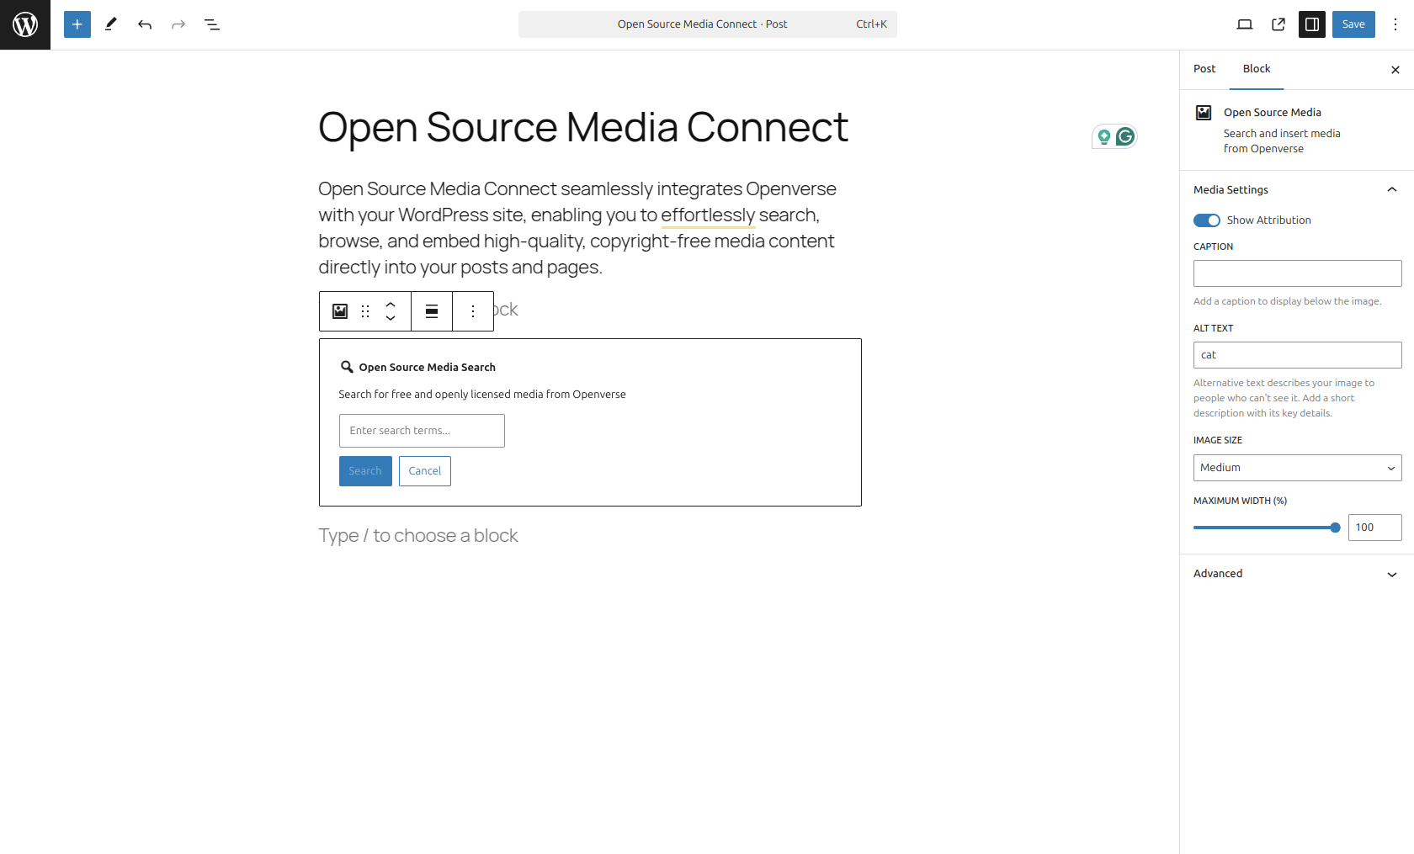The height and width of the screenshot is (854, 1414).
Task: Toggle the Show Attribution switch
Action: tap(1207, 220)
